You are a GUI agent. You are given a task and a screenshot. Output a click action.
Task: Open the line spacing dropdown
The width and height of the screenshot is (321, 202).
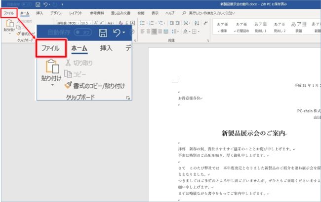175,32
